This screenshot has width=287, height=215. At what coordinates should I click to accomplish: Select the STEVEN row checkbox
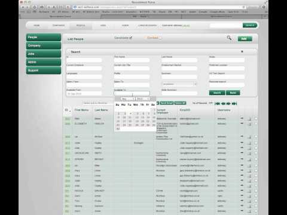256,159
